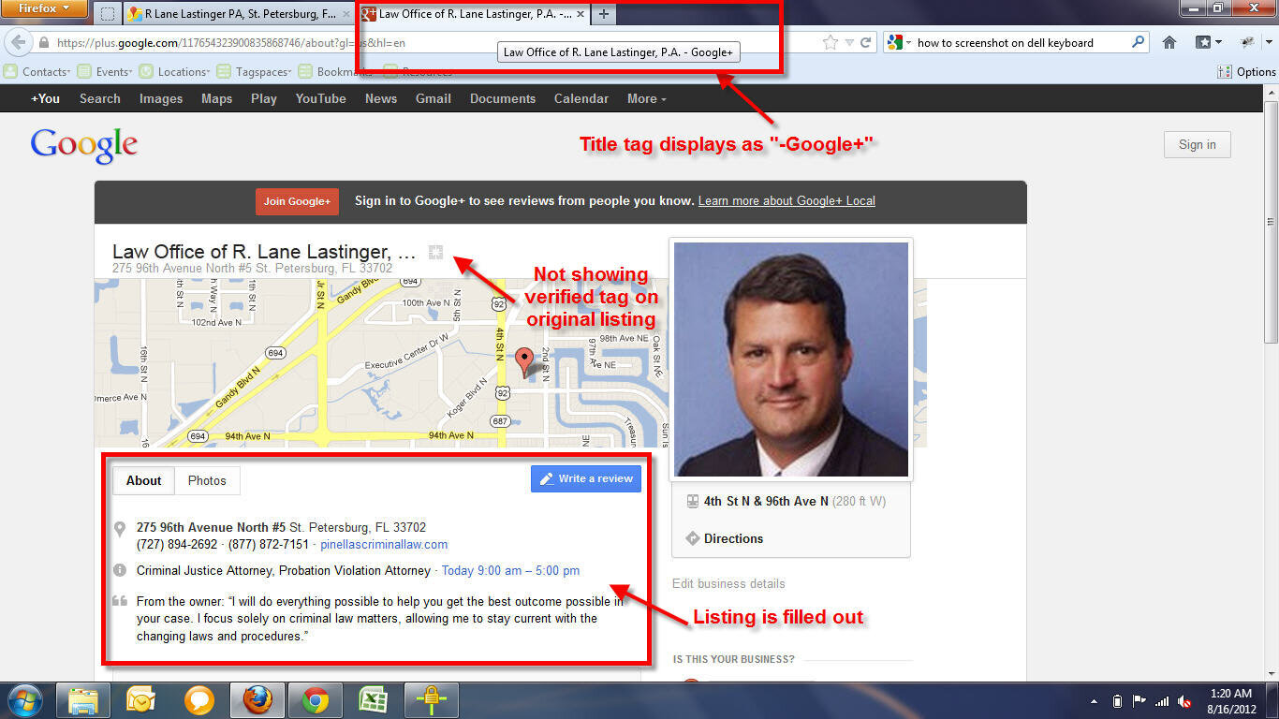Reload the page with the refresh icon
1279x719 pixels.
(866, 43)
